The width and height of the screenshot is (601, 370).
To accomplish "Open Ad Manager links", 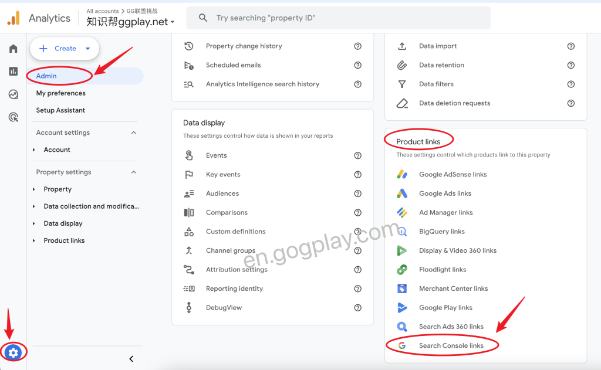I will (446, 213).
